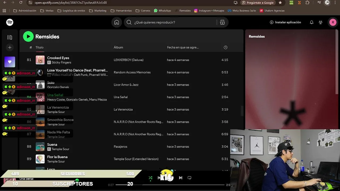Image resolution: width=340 pixels, height=191 pixels.
Task: Open the Extensions puzzle icon
Action: [307, 3]
